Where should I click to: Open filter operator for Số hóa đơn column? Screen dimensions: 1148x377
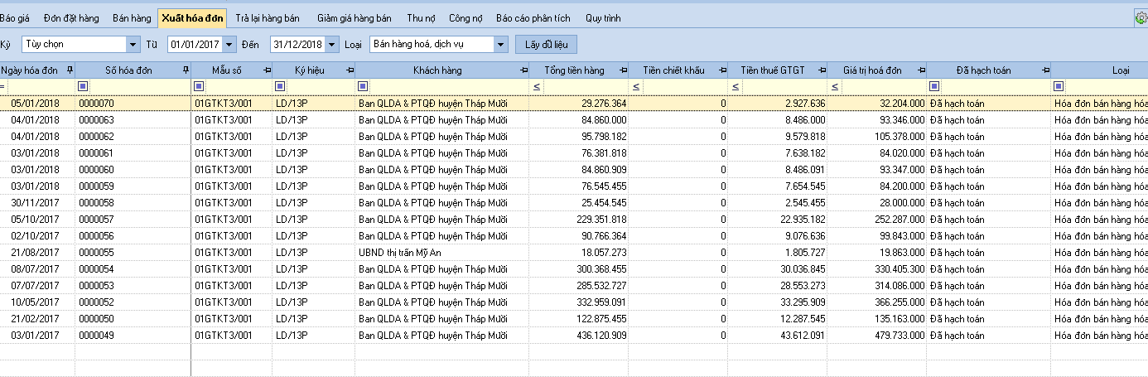(82, 86)
